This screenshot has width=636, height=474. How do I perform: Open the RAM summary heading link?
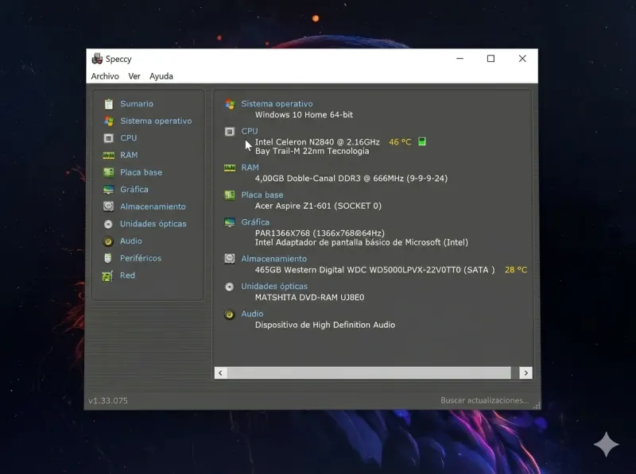(250, 168)
